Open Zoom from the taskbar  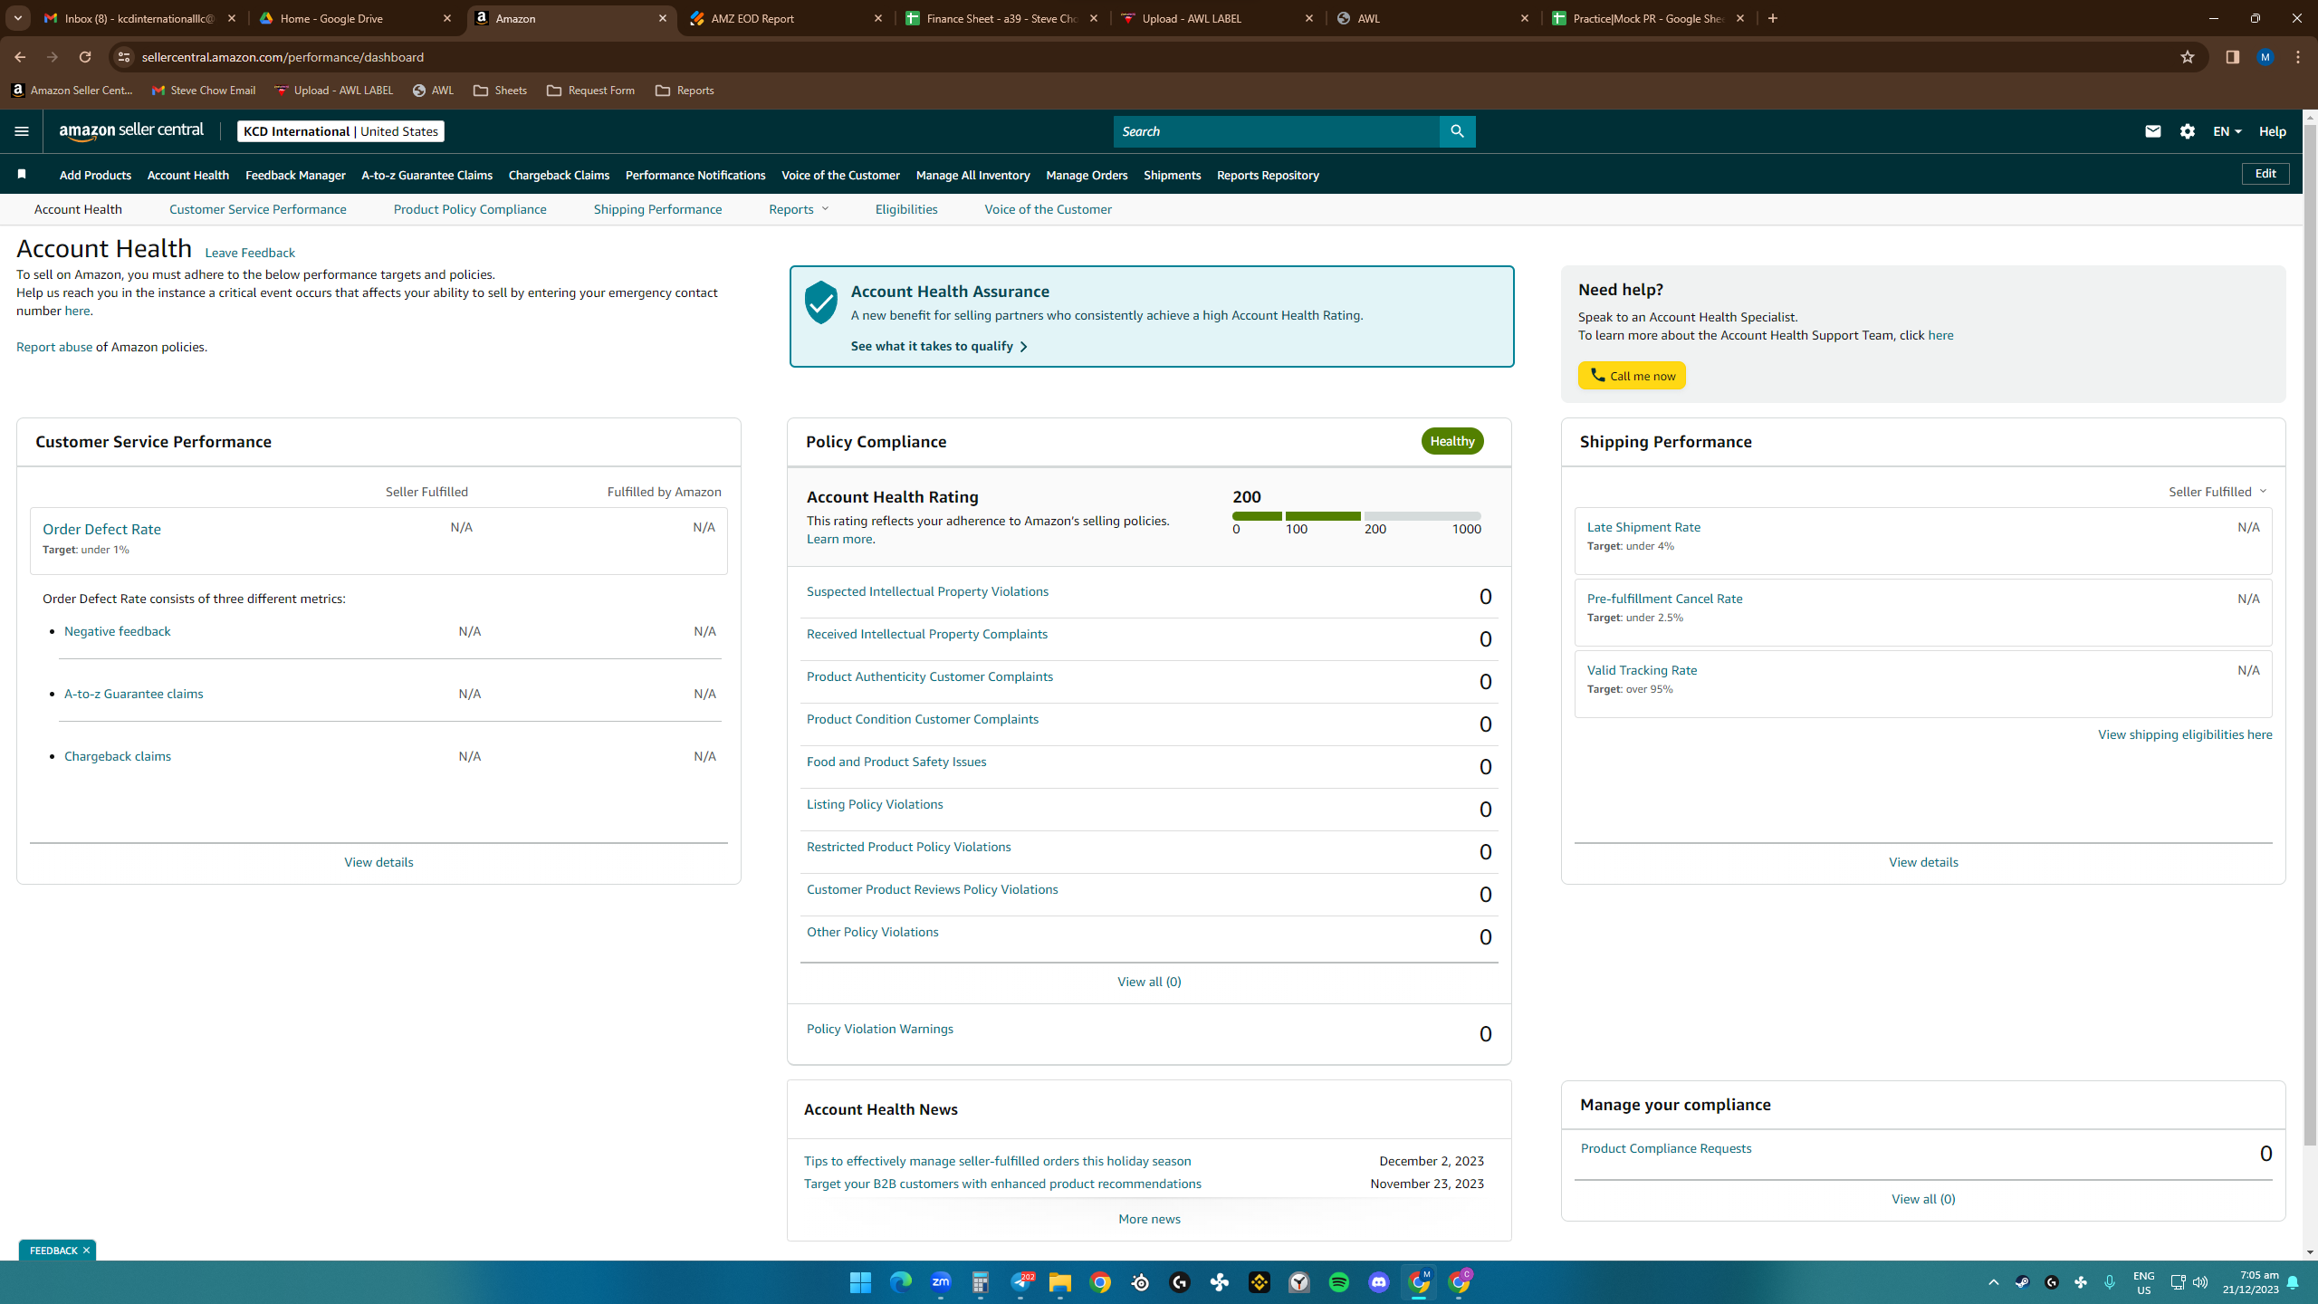(x=941, y=1282)
